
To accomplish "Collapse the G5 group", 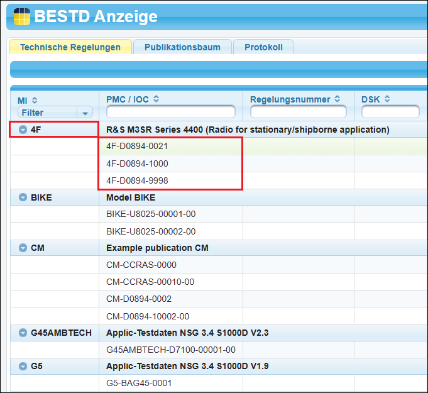I will pyautogui.click(x=23, y=366).
